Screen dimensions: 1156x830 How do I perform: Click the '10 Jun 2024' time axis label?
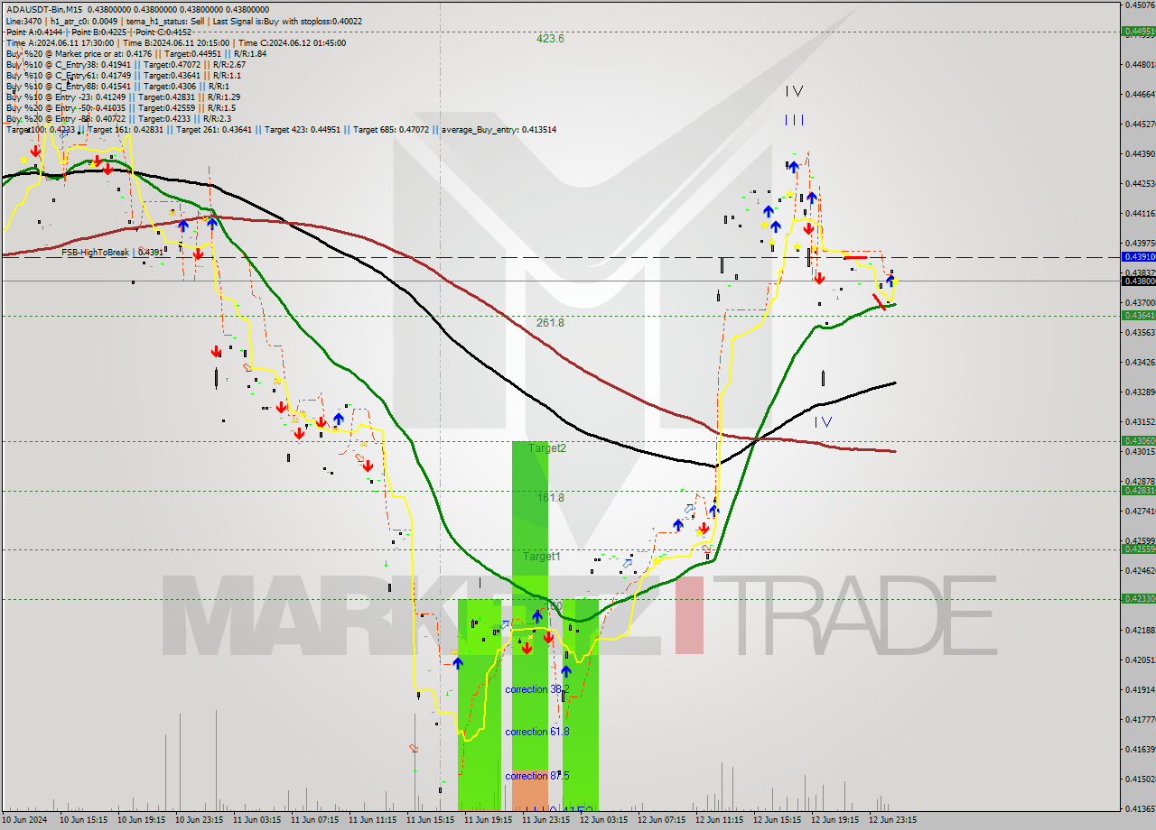pyautogui.click(x=24, y=821)
